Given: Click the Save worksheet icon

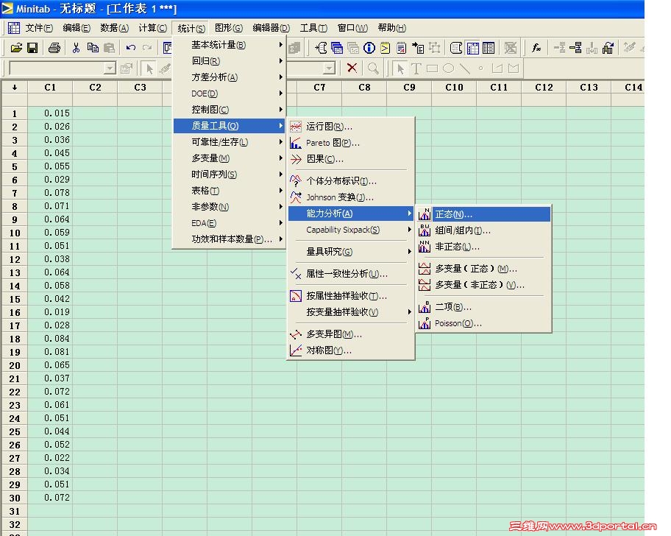Looking at the screenshot, I should (33, 46).
